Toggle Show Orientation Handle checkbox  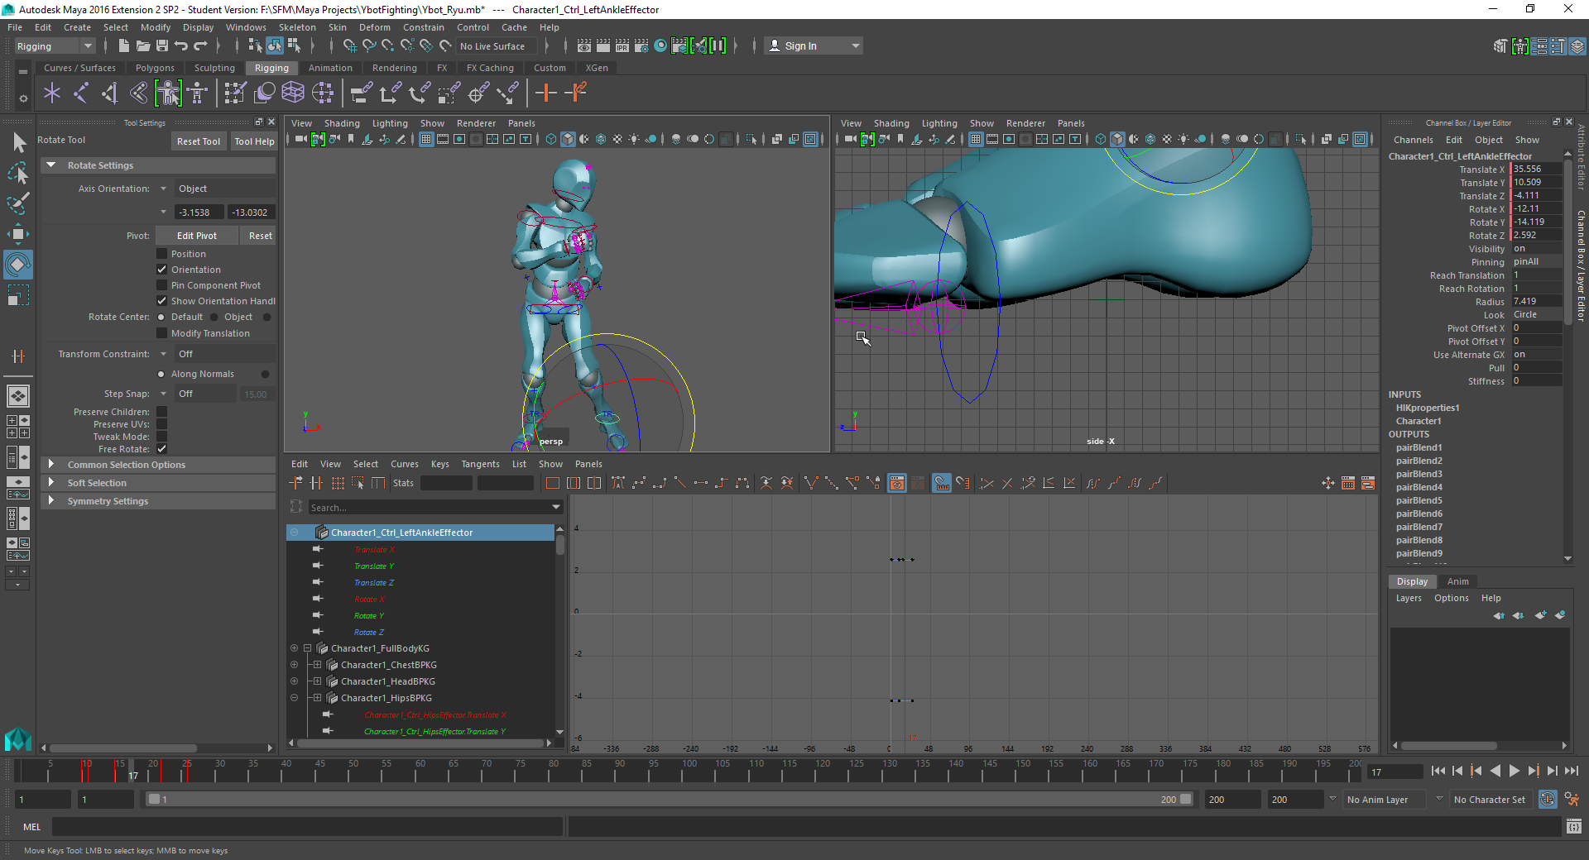(162, 301)
